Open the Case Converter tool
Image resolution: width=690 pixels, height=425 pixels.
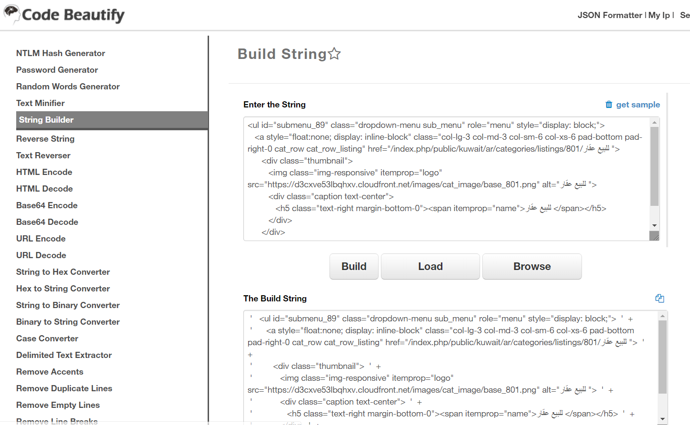(47, 338)
